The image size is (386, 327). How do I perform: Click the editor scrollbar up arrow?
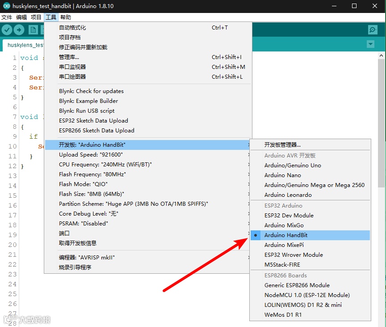point(381,55)
